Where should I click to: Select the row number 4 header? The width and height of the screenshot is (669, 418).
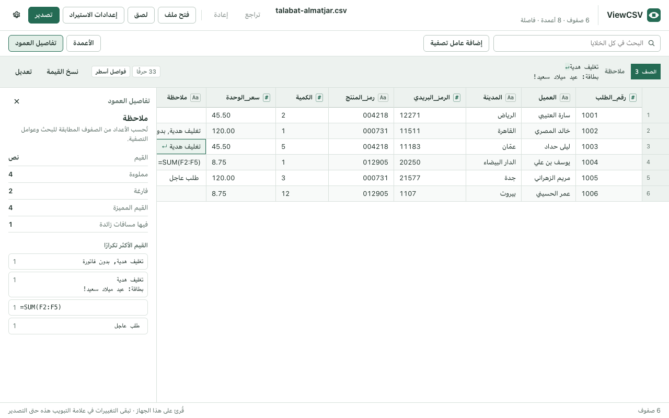pyautogui.click(x=655, y=162)
